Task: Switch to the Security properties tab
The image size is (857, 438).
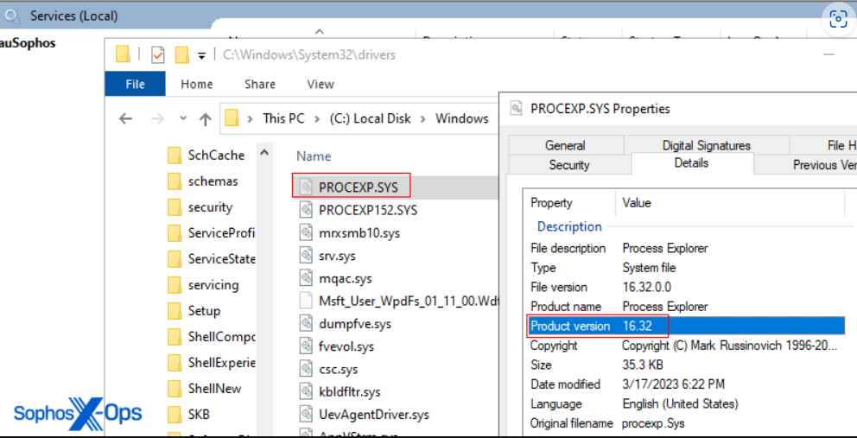Action: point(569,165)
